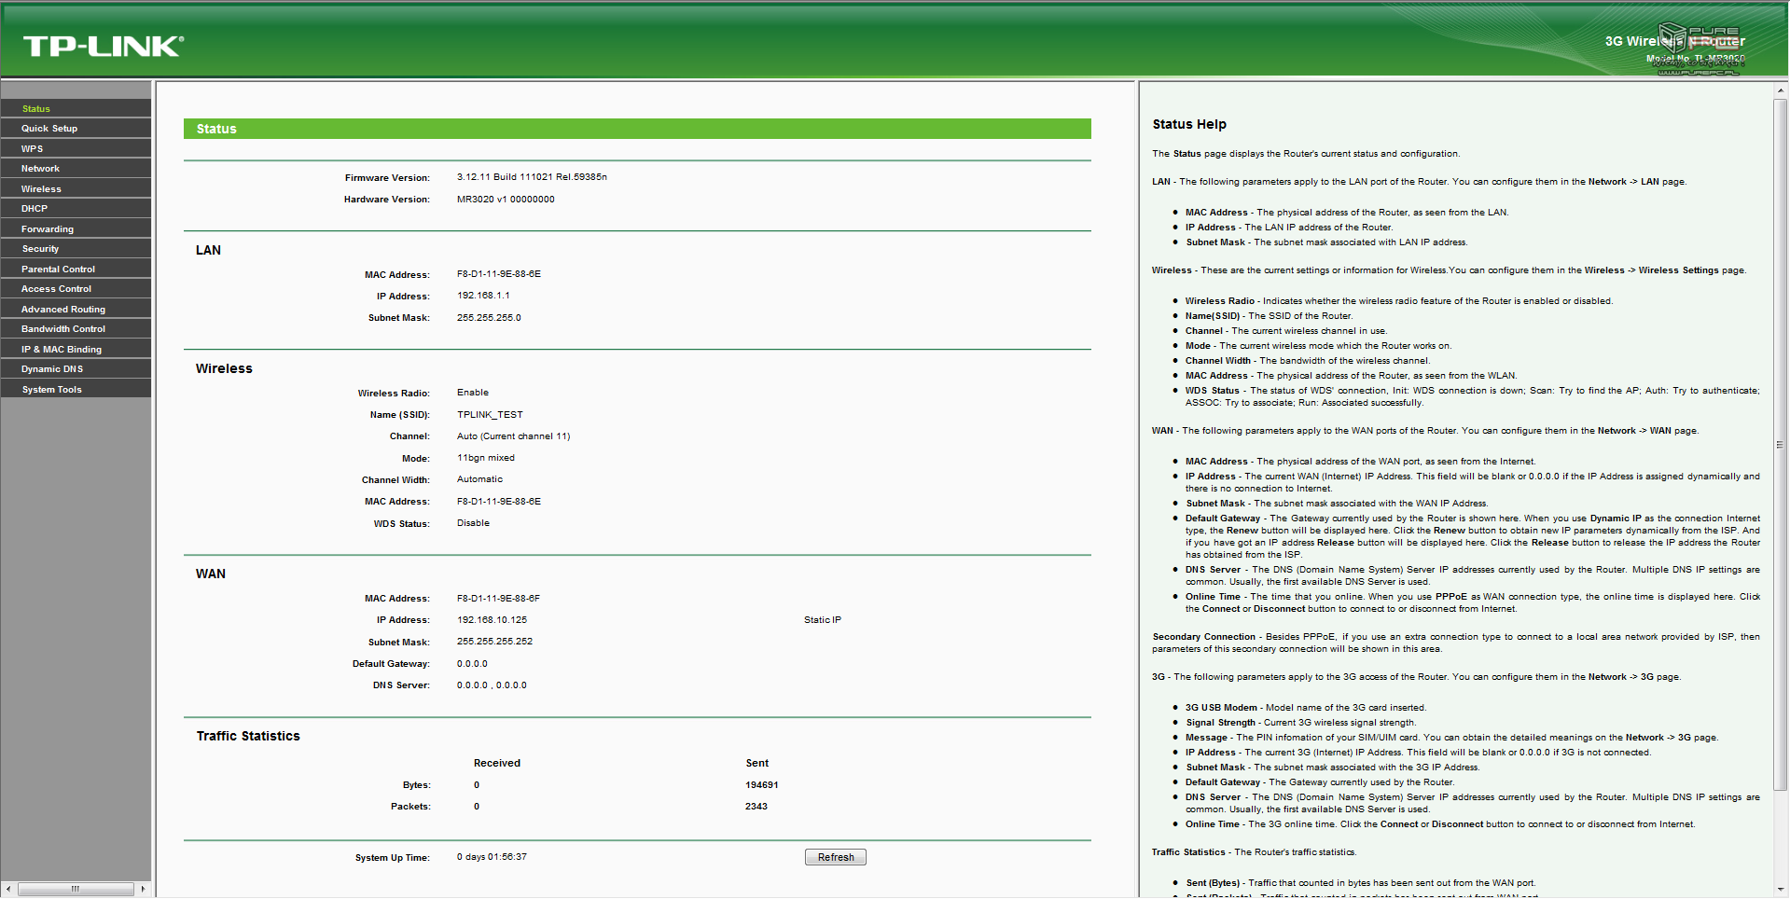Viewport: 1790px width, 899px height.
Task: Select Advanced Routing in the sidebar
Action: (63, 310)
